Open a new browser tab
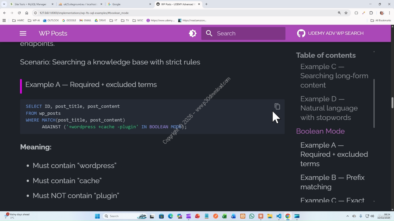The image size is (394, 221). point(206,4)
